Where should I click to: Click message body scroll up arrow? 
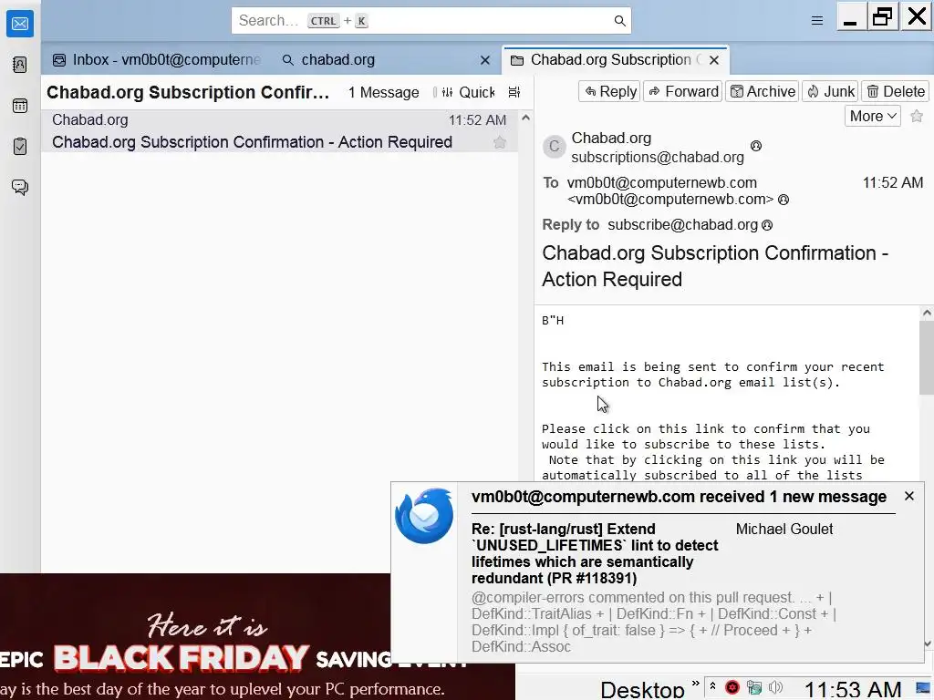[x=927, y=313]
